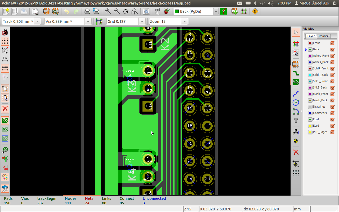The height and width of the screenshot is (212, 339).
Task: Select the Layer tab in Visibles
Action: [x=311, y=36]
